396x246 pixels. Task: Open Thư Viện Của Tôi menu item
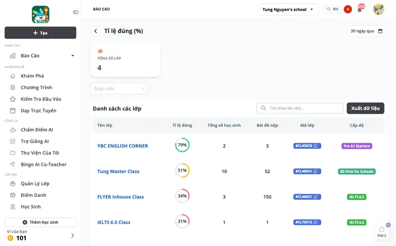[x=40, y=153]
